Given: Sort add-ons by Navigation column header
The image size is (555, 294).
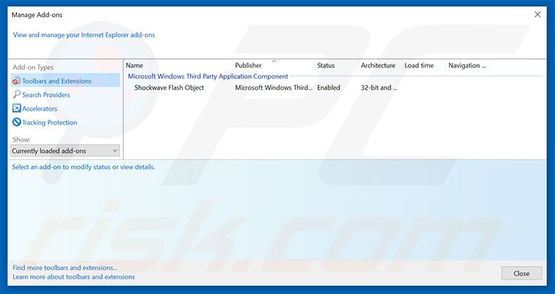Looking at the screenshot, I should [x=468, y=65].
